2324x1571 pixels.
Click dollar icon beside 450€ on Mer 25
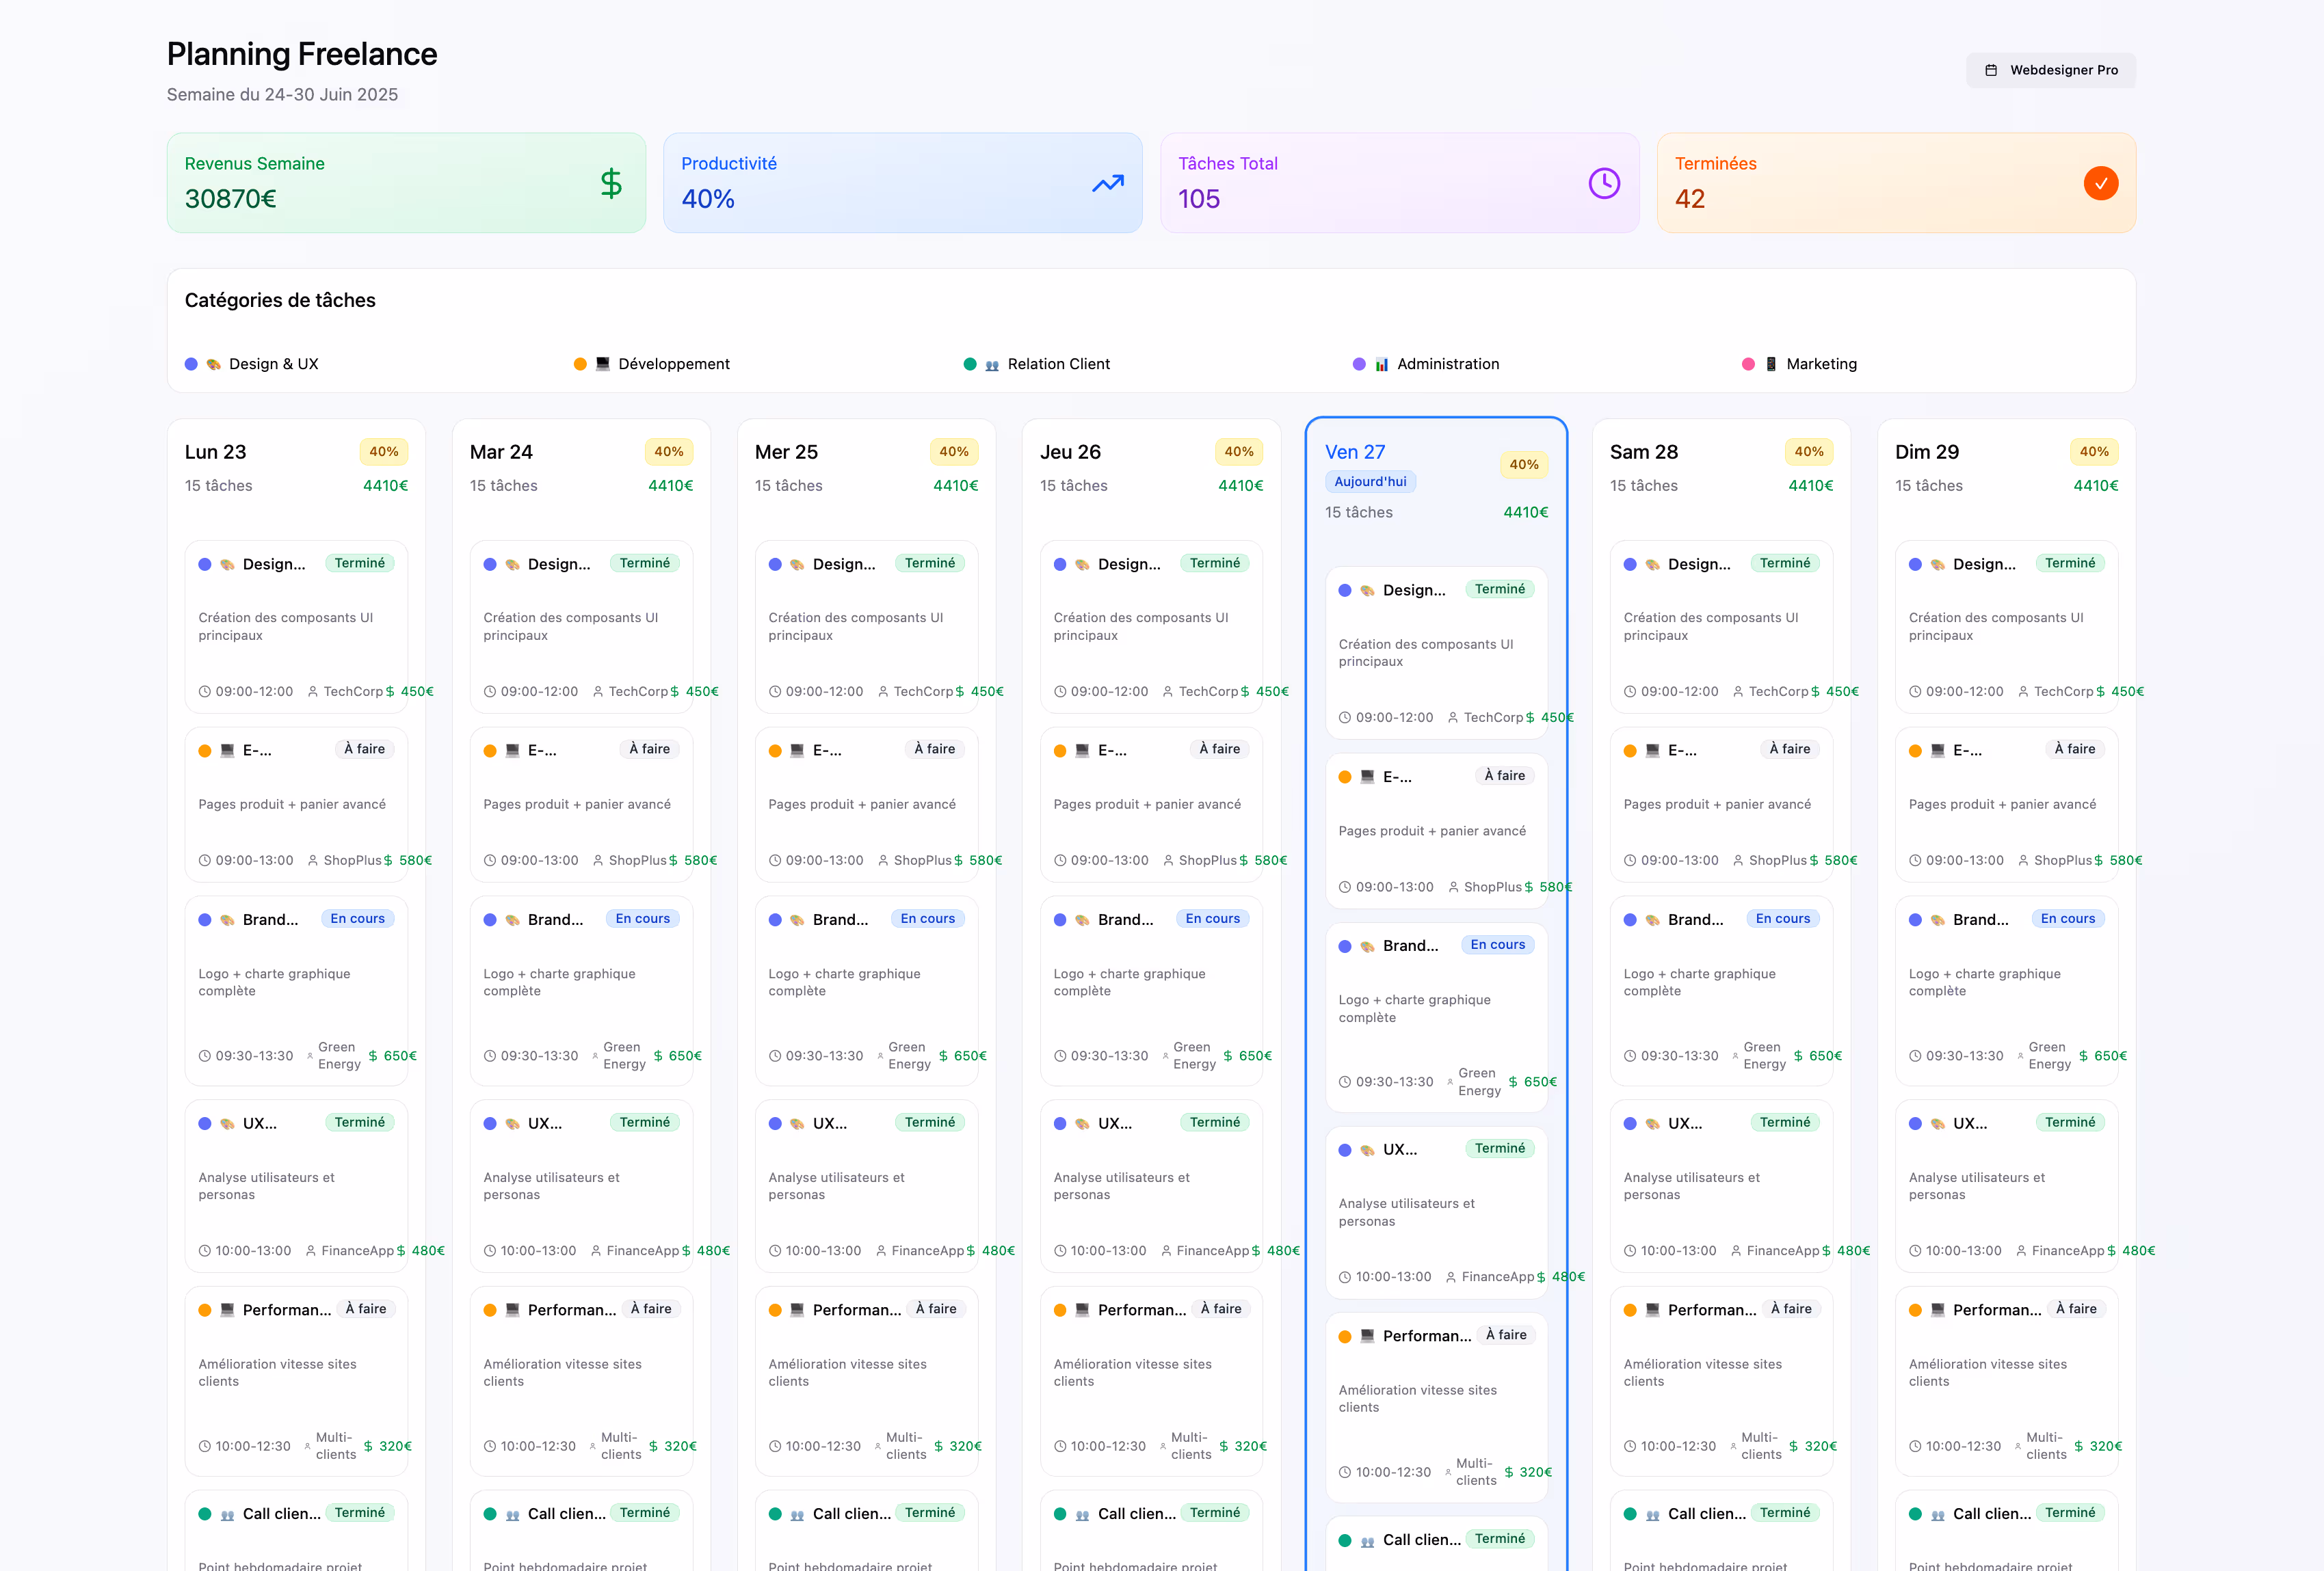(960, 692)
